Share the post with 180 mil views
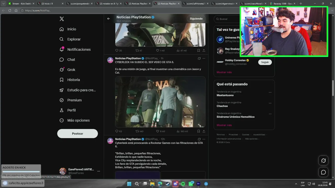Viewport: 335px width, 188px height. click(204, 131)
